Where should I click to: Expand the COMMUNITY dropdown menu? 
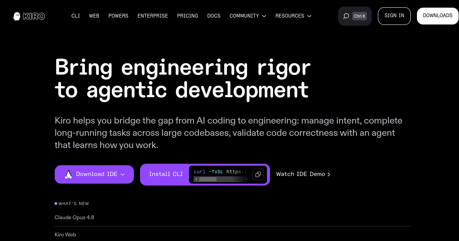(248, 16)
